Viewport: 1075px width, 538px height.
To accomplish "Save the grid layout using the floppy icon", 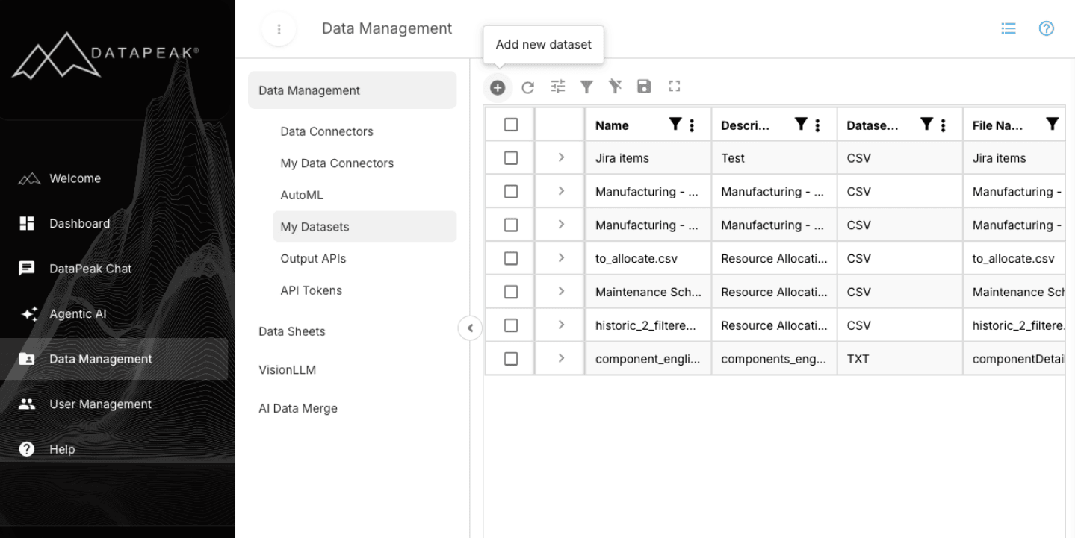I will click(x=644, y=87).
